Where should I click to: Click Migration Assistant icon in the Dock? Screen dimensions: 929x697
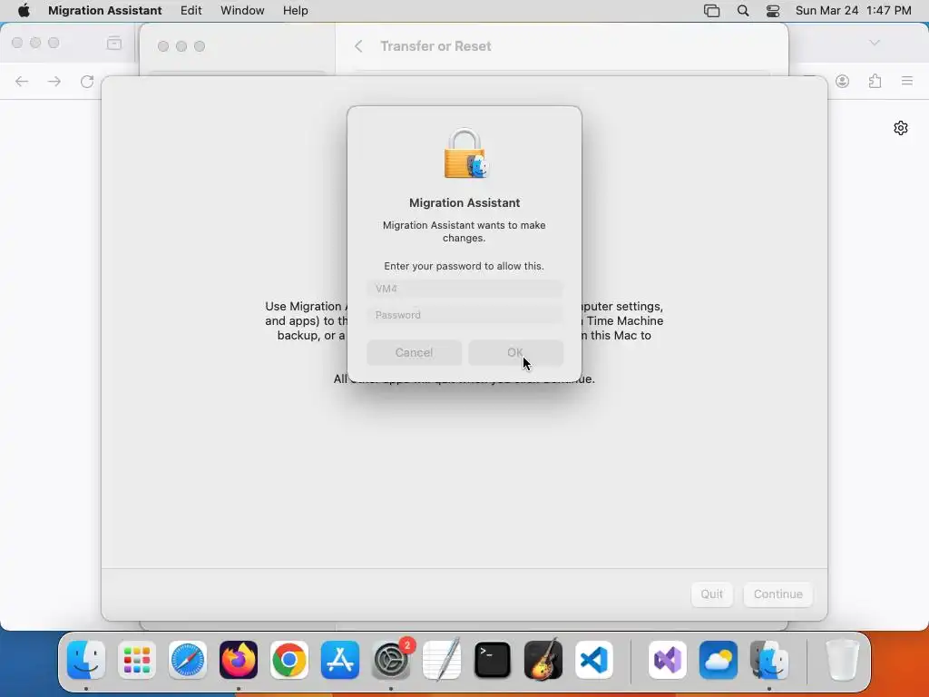(x=769, y=660)
